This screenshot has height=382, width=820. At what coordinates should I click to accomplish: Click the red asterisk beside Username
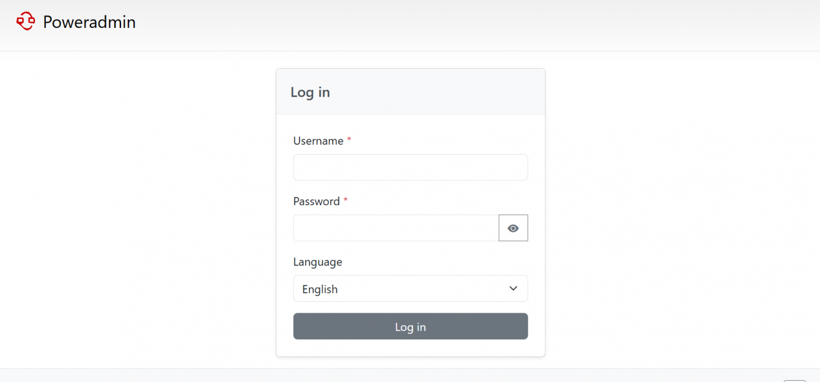349,141
